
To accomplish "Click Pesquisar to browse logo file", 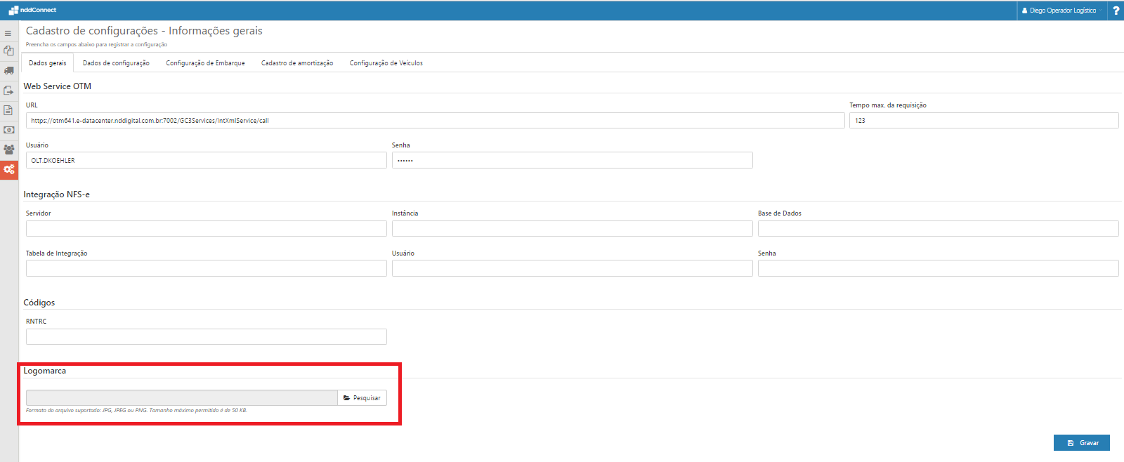I will pos(362,398).
